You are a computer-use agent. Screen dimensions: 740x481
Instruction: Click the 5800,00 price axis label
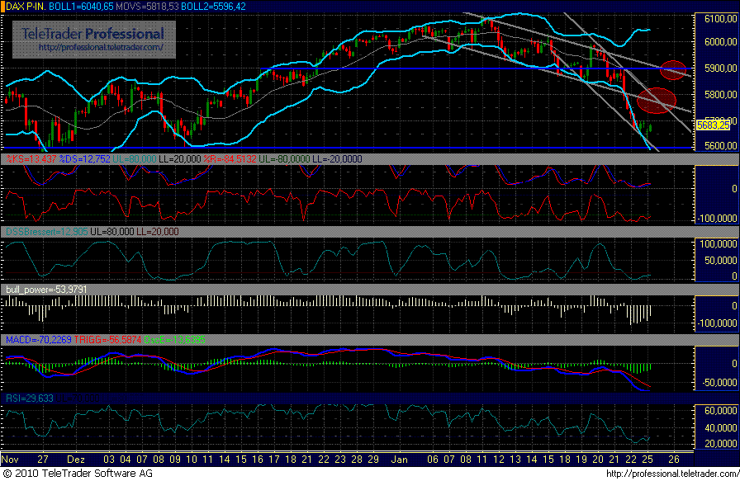pos(721,95)
